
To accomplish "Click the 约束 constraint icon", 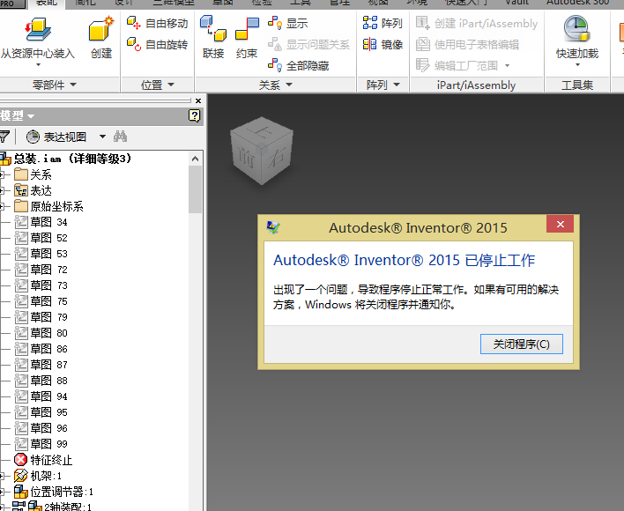I will coord(247,28).
